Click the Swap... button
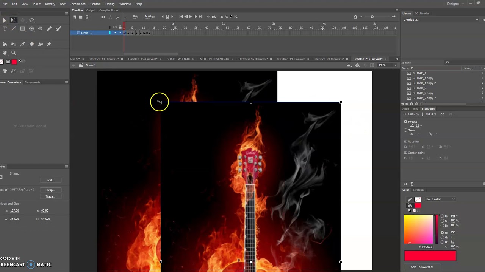Image resolution: width=485 pixels, height=272 pixels. tap(50, 190)
